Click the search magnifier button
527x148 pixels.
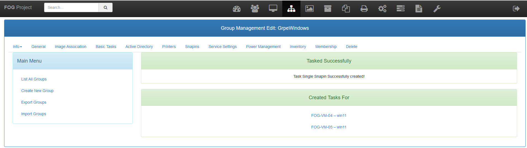105,8
